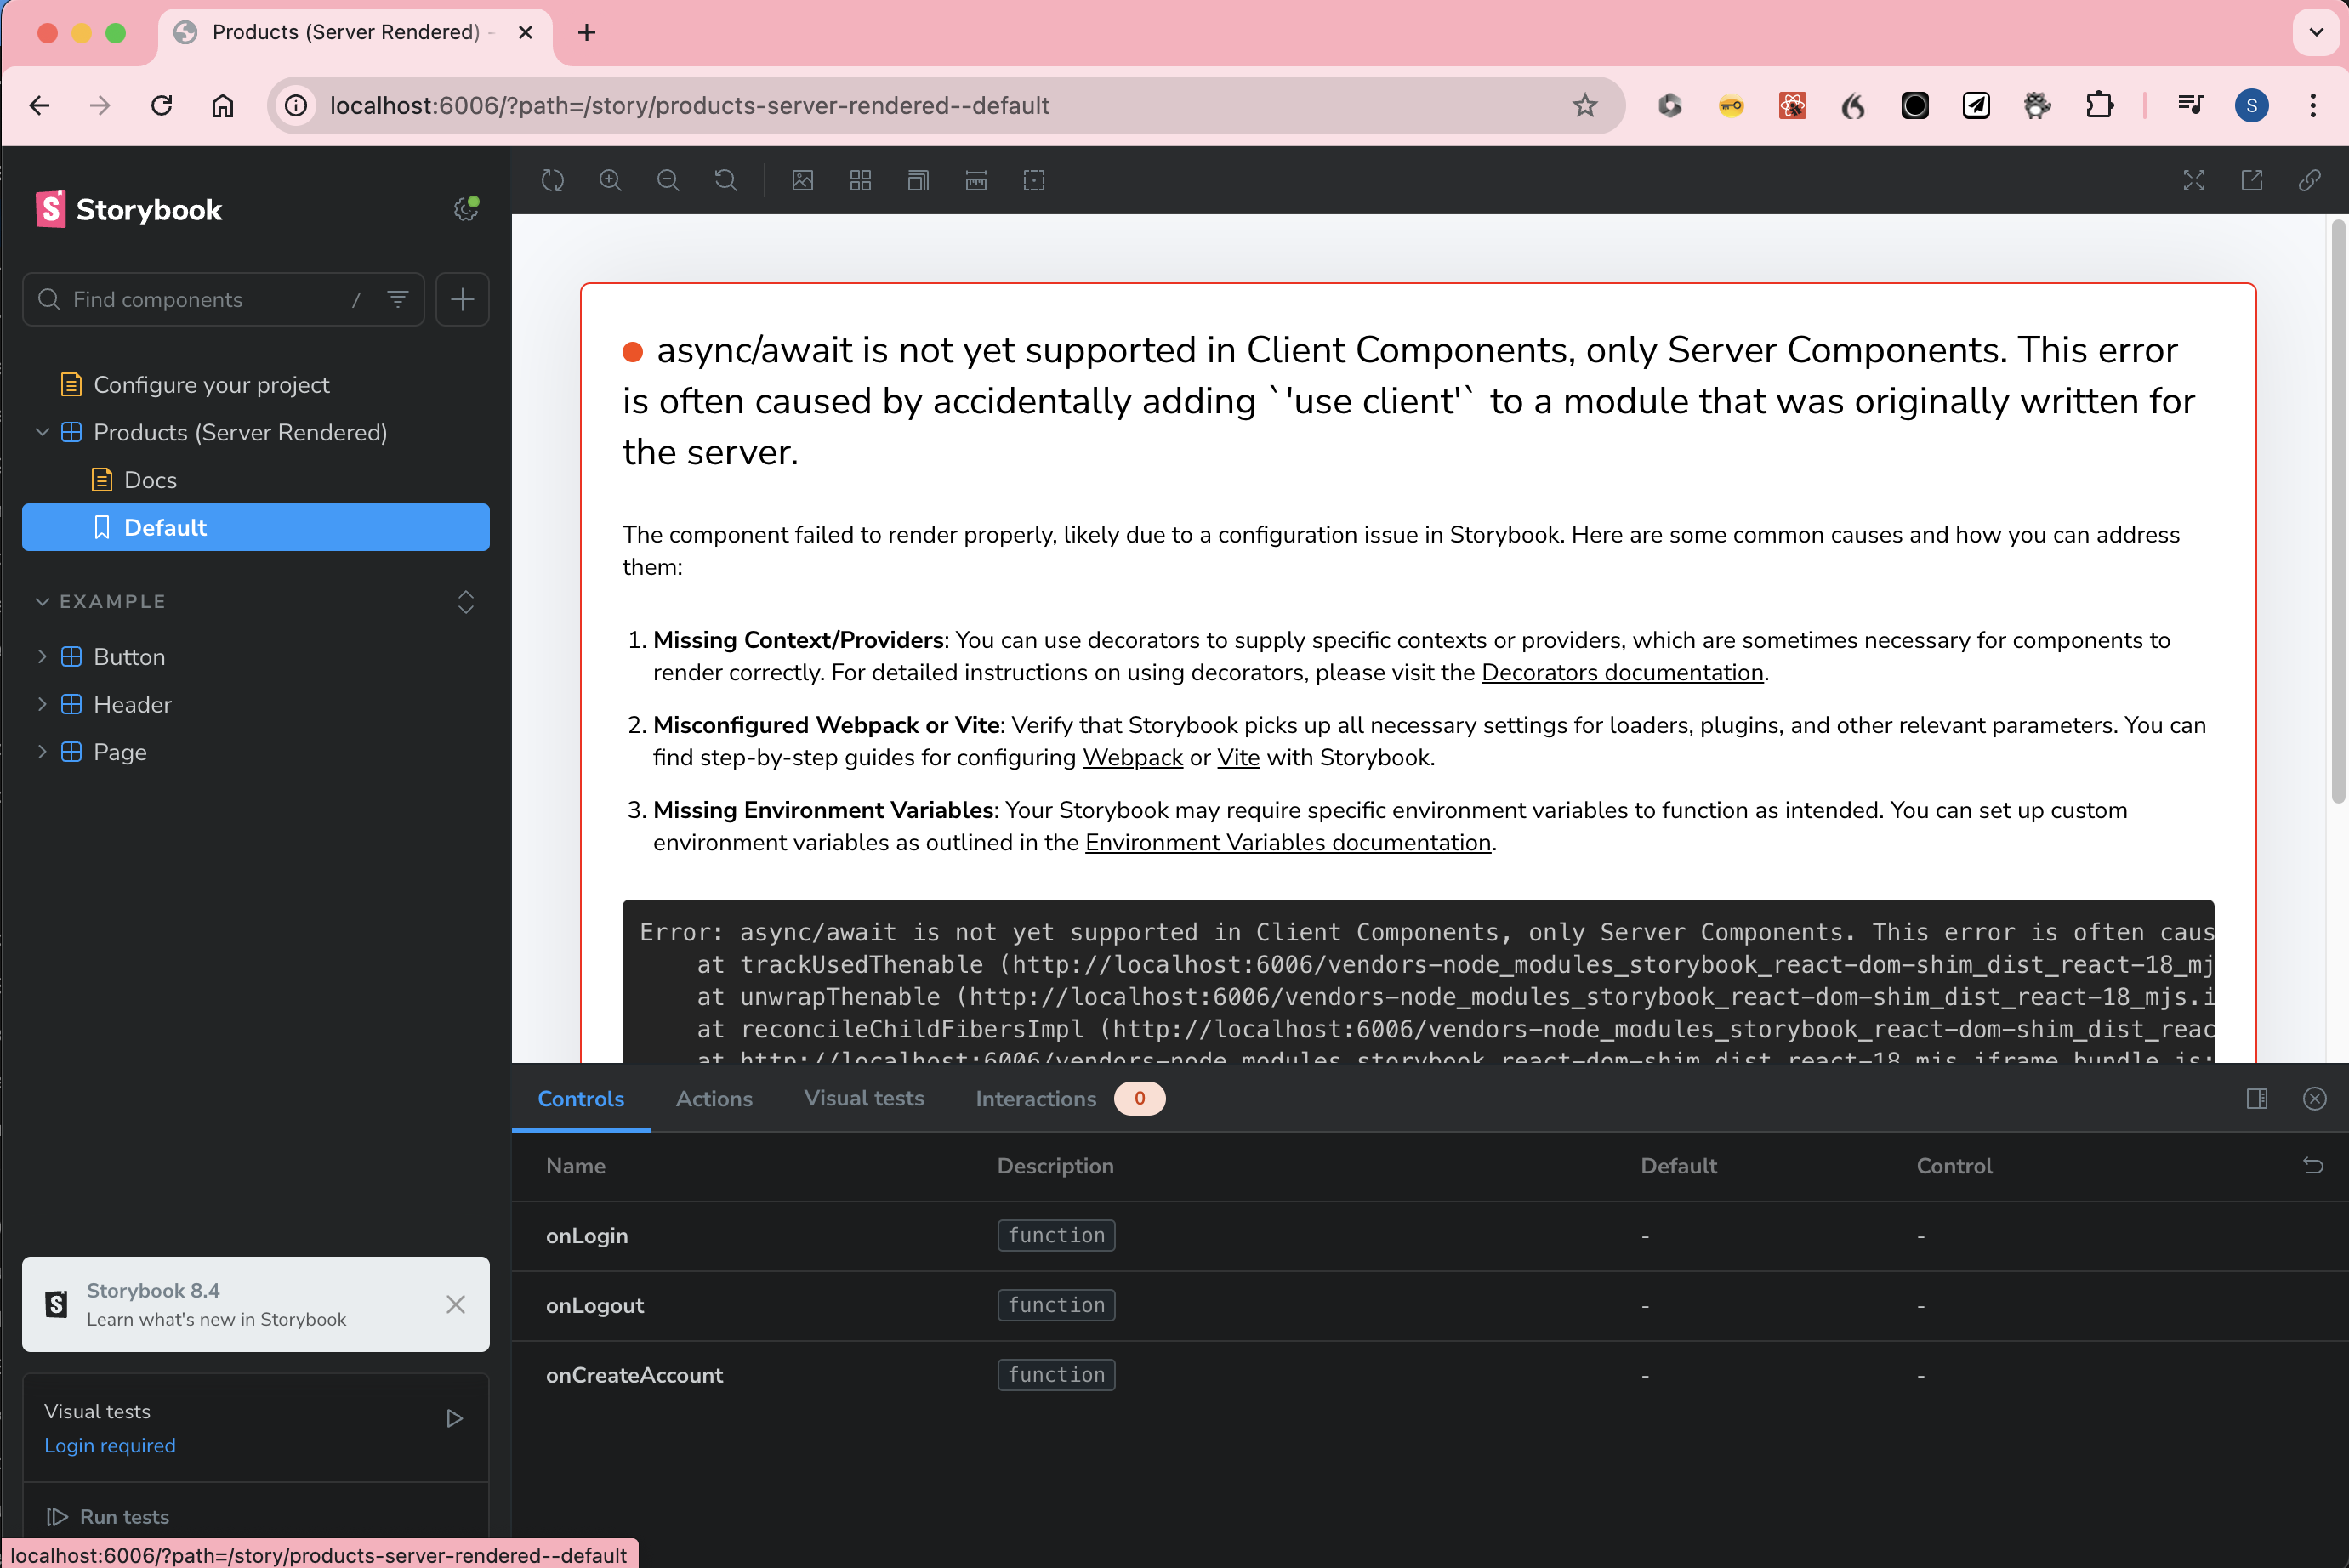Viewport: 2349px width, 1568px height.
Task: Open the tab search dropdown chevron
Action: tap(2316, 32)
